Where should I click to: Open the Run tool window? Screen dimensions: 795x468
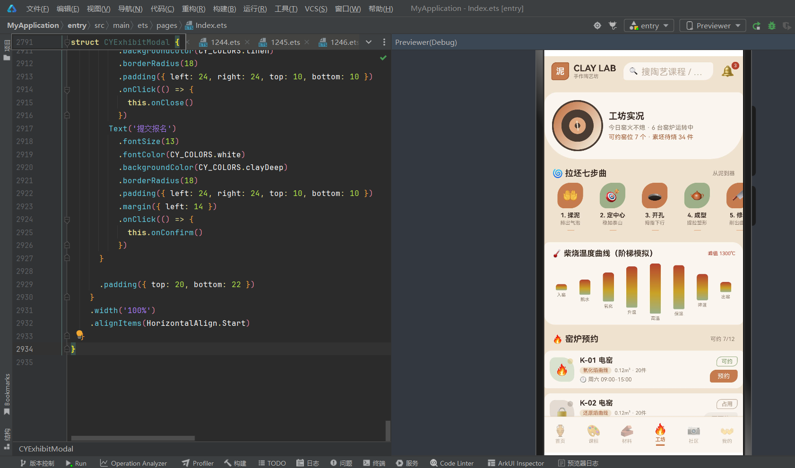76,463
